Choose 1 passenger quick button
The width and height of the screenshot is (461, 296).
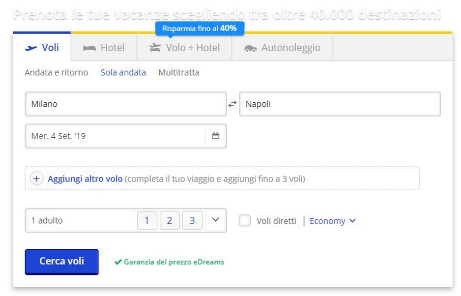click(x=147, y=220)
